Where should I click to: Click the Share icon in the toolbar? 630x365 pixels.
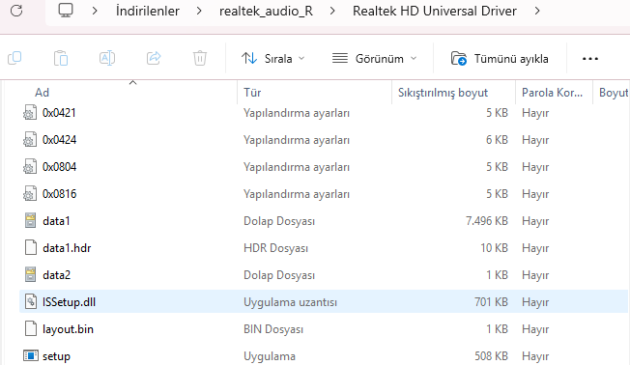point(154,58)
